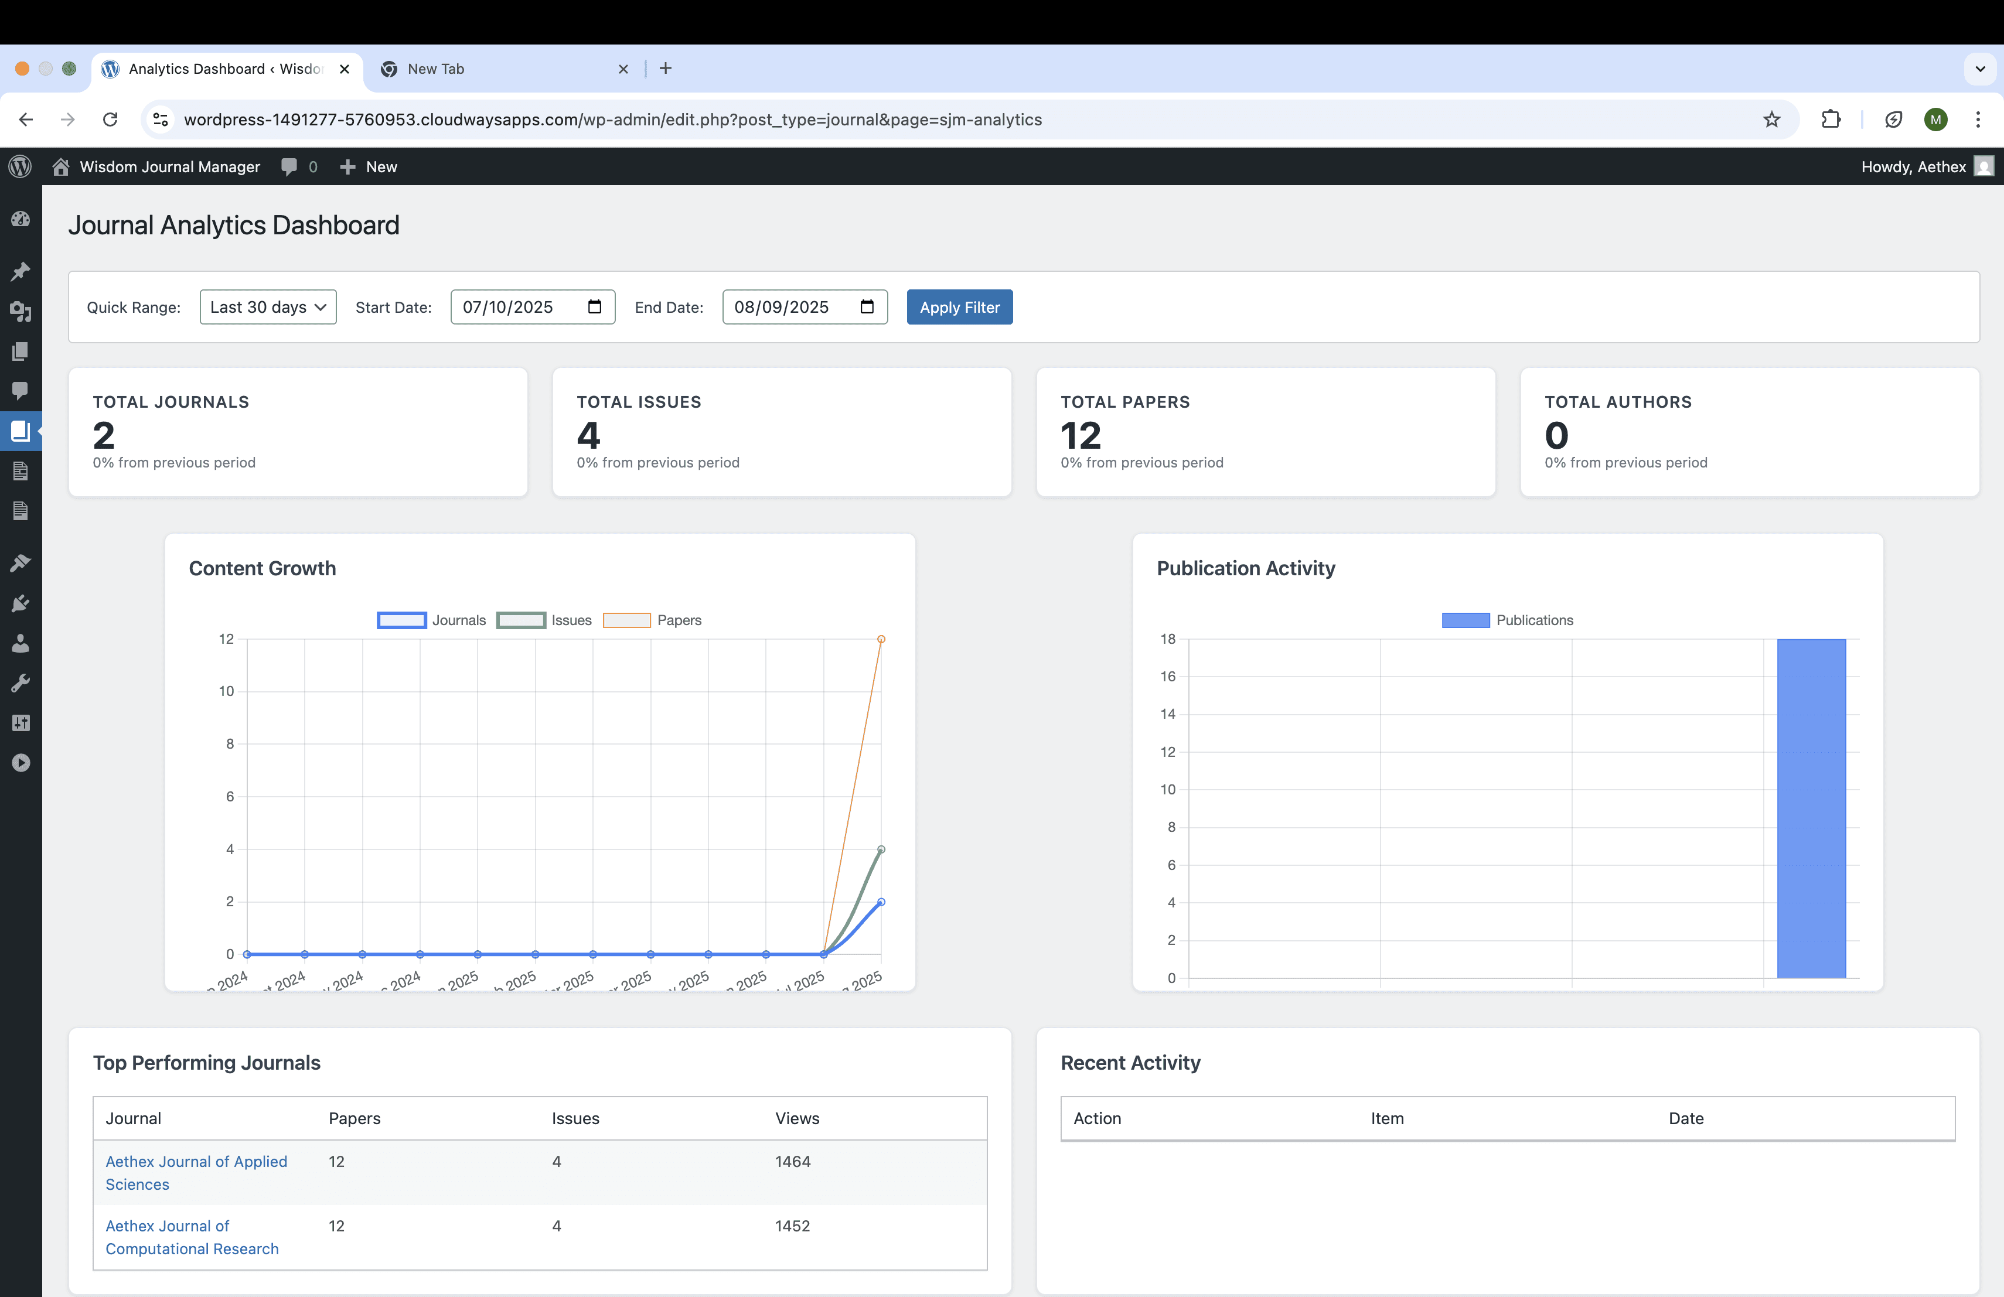Open End Date calendar picker icon
The height and width of the screenshot is (1297, 2004).
(867, 306)
